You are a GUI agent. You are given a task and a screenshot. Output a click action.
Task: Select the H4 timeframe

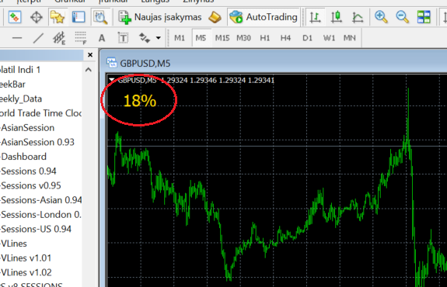[x=285, y=38]
